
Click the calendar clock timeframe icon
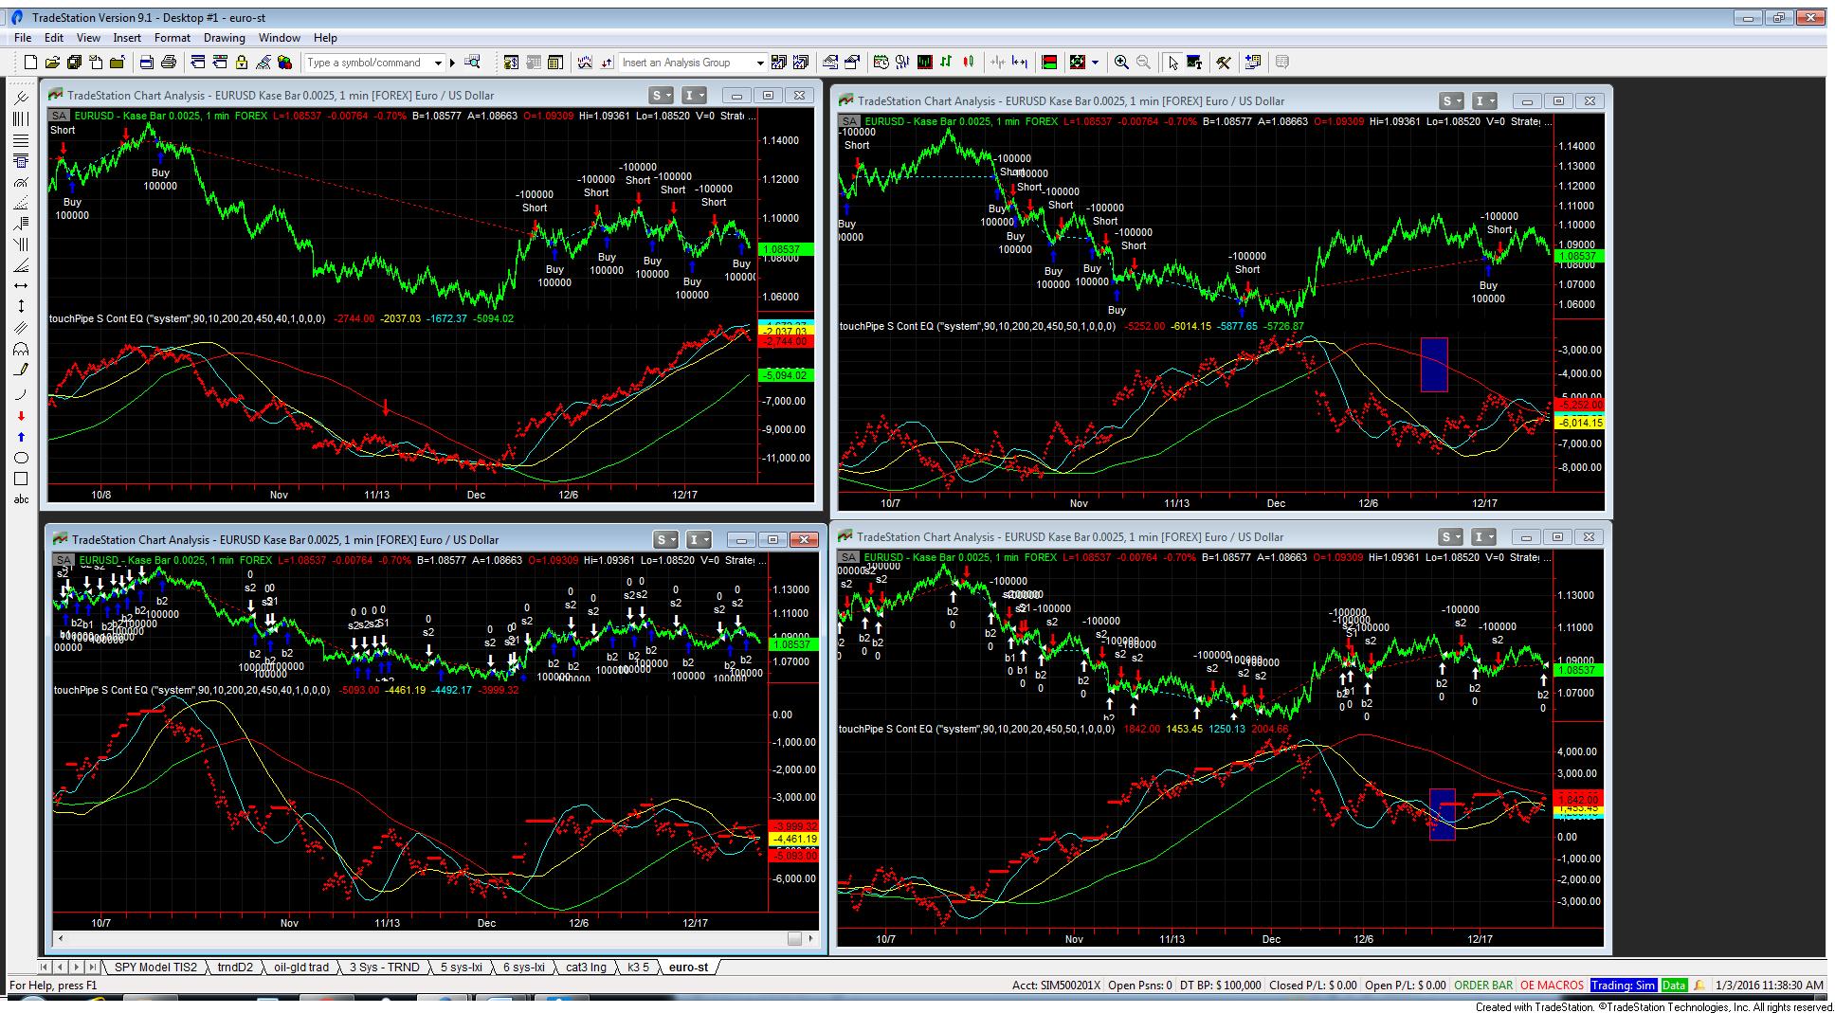tap(881, 63)
